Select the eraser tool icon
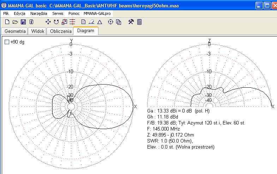This screenshot has height=174, width=277. point(91,22)
